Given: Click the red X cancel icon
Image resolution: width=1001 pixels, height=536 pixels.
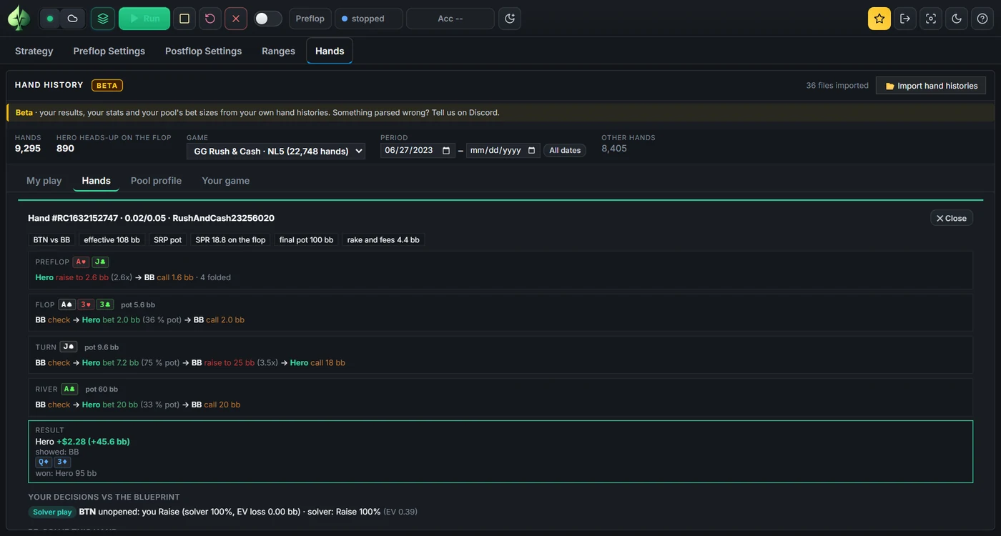Looking at the screenshot, I should pyautogui.click(x=236, y=19).
